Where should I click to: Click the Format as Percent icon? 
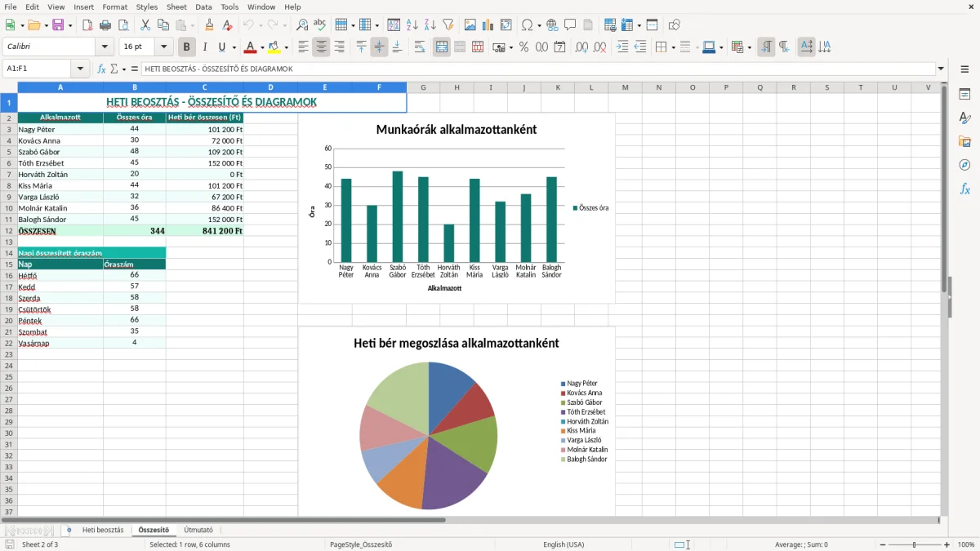[x=523, y=47]
